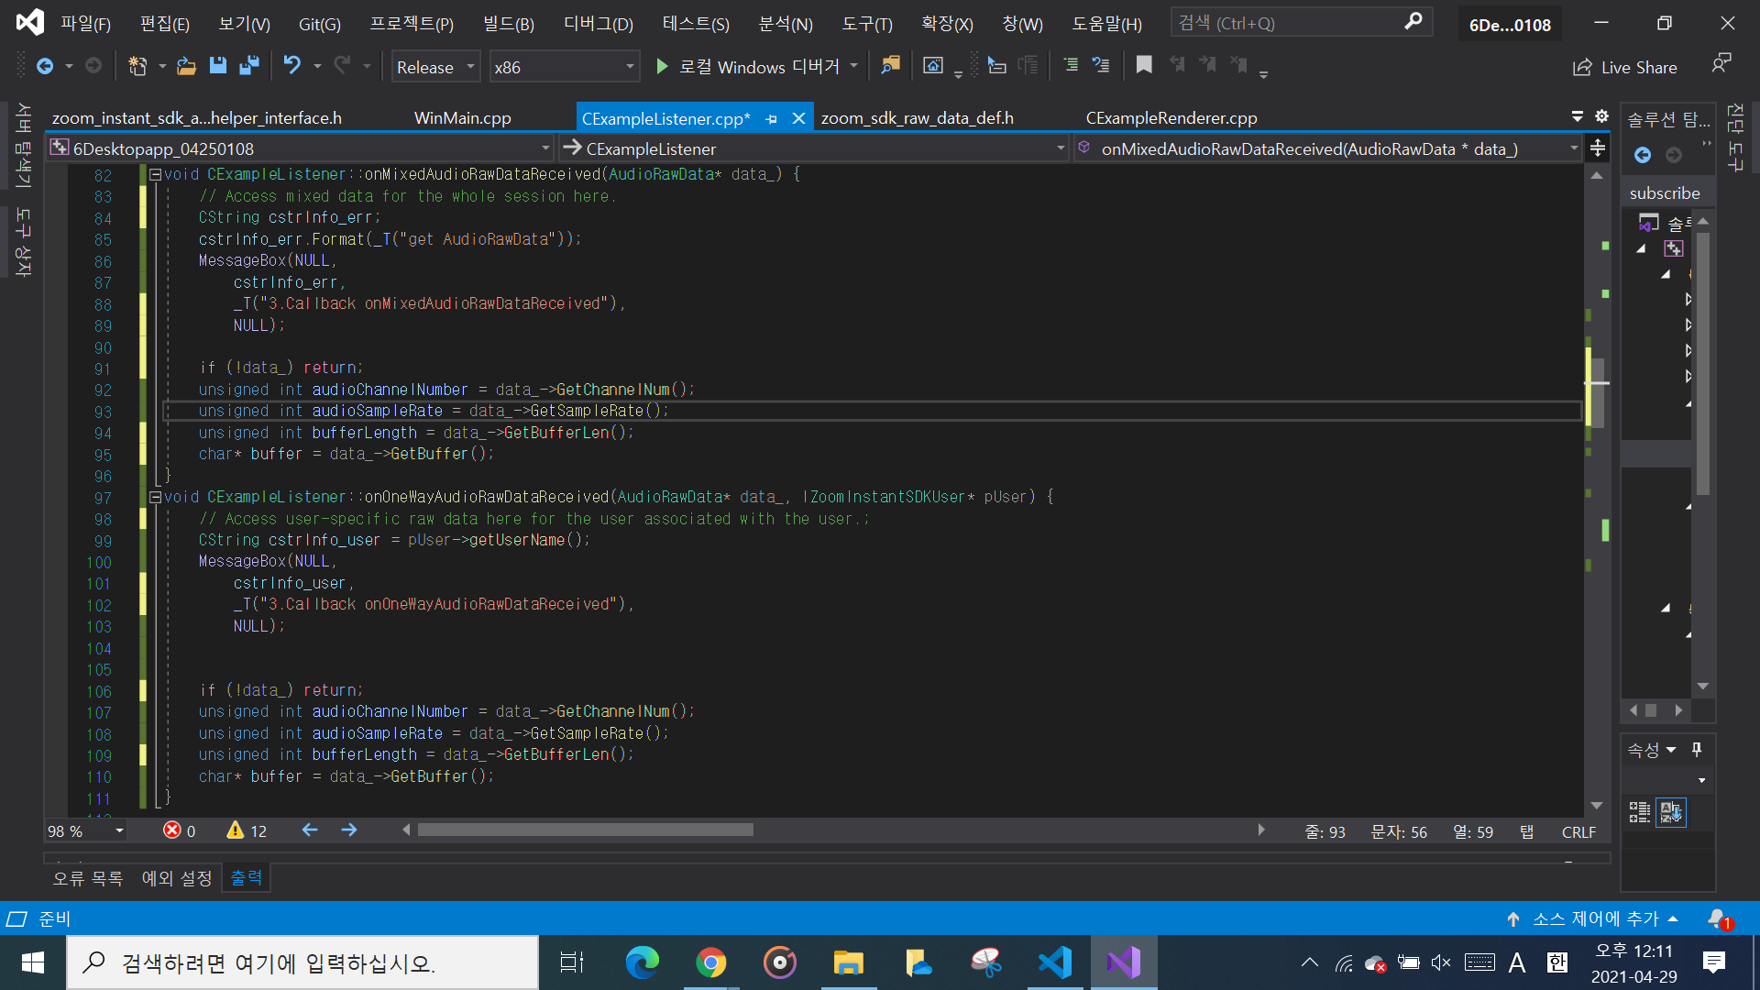Click the 12 warnings indicator
Image resolution: width=1760 pixels, height=990 pixels.
click(x=247, y=830)
